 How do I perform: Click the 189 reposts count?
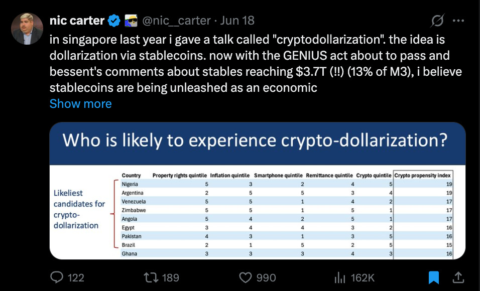pyautogui.click(x=171, y=278)
